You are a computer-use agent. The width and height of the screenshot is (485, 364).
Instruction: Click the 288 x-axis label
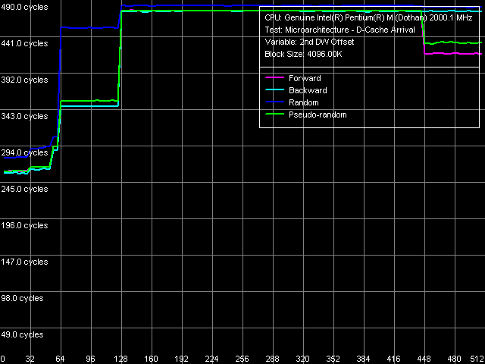click(273, 359)
